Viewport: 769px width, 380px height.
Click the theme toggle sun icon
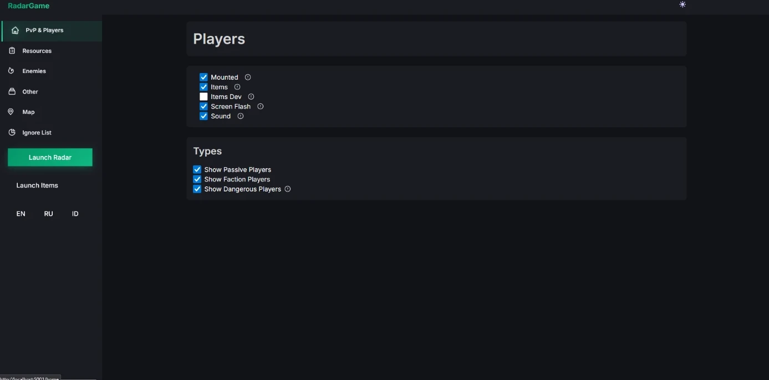[683, 4]
